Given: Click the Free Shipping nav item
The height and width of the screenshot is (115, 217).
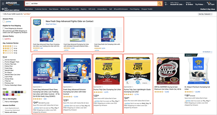Looking at the screenshot, I should 134,9.
